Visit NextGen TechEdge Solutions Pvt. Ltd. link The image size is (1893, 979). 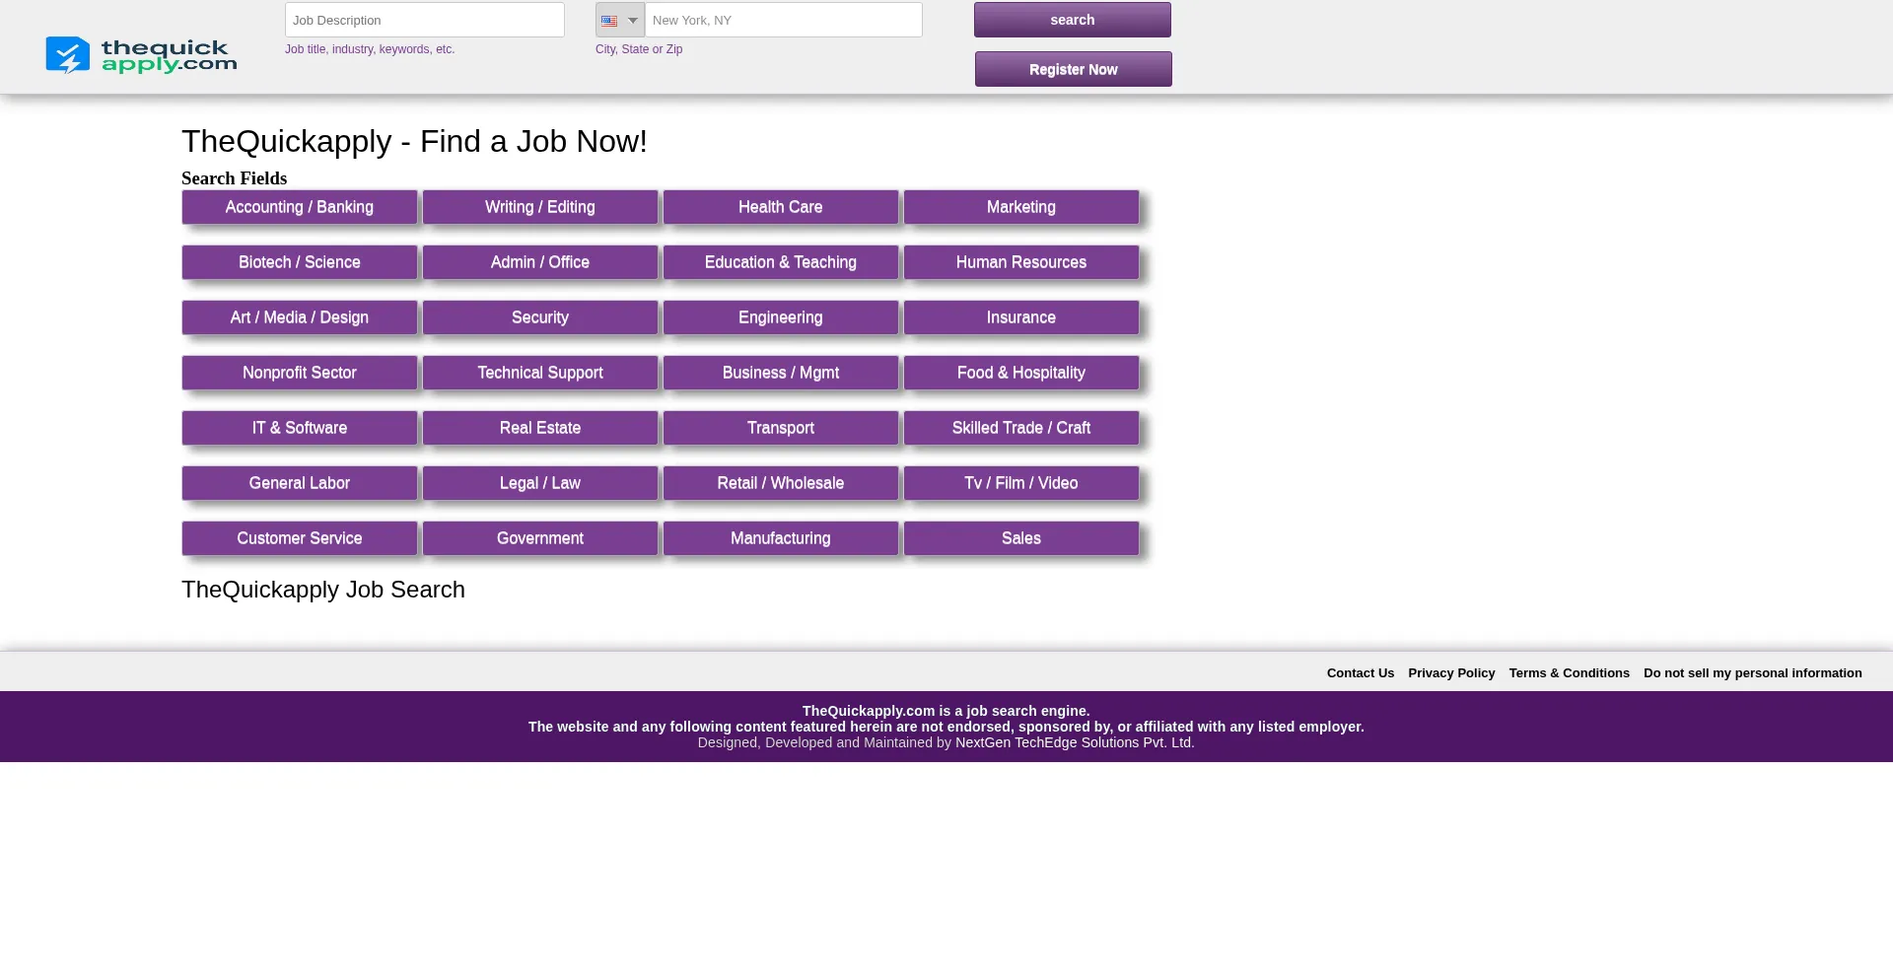[x=1074, y=743]
